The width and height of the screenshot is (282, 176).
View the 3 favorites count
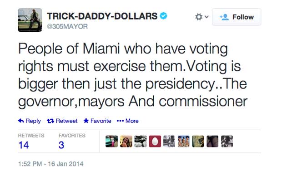[x=61, y=145]
